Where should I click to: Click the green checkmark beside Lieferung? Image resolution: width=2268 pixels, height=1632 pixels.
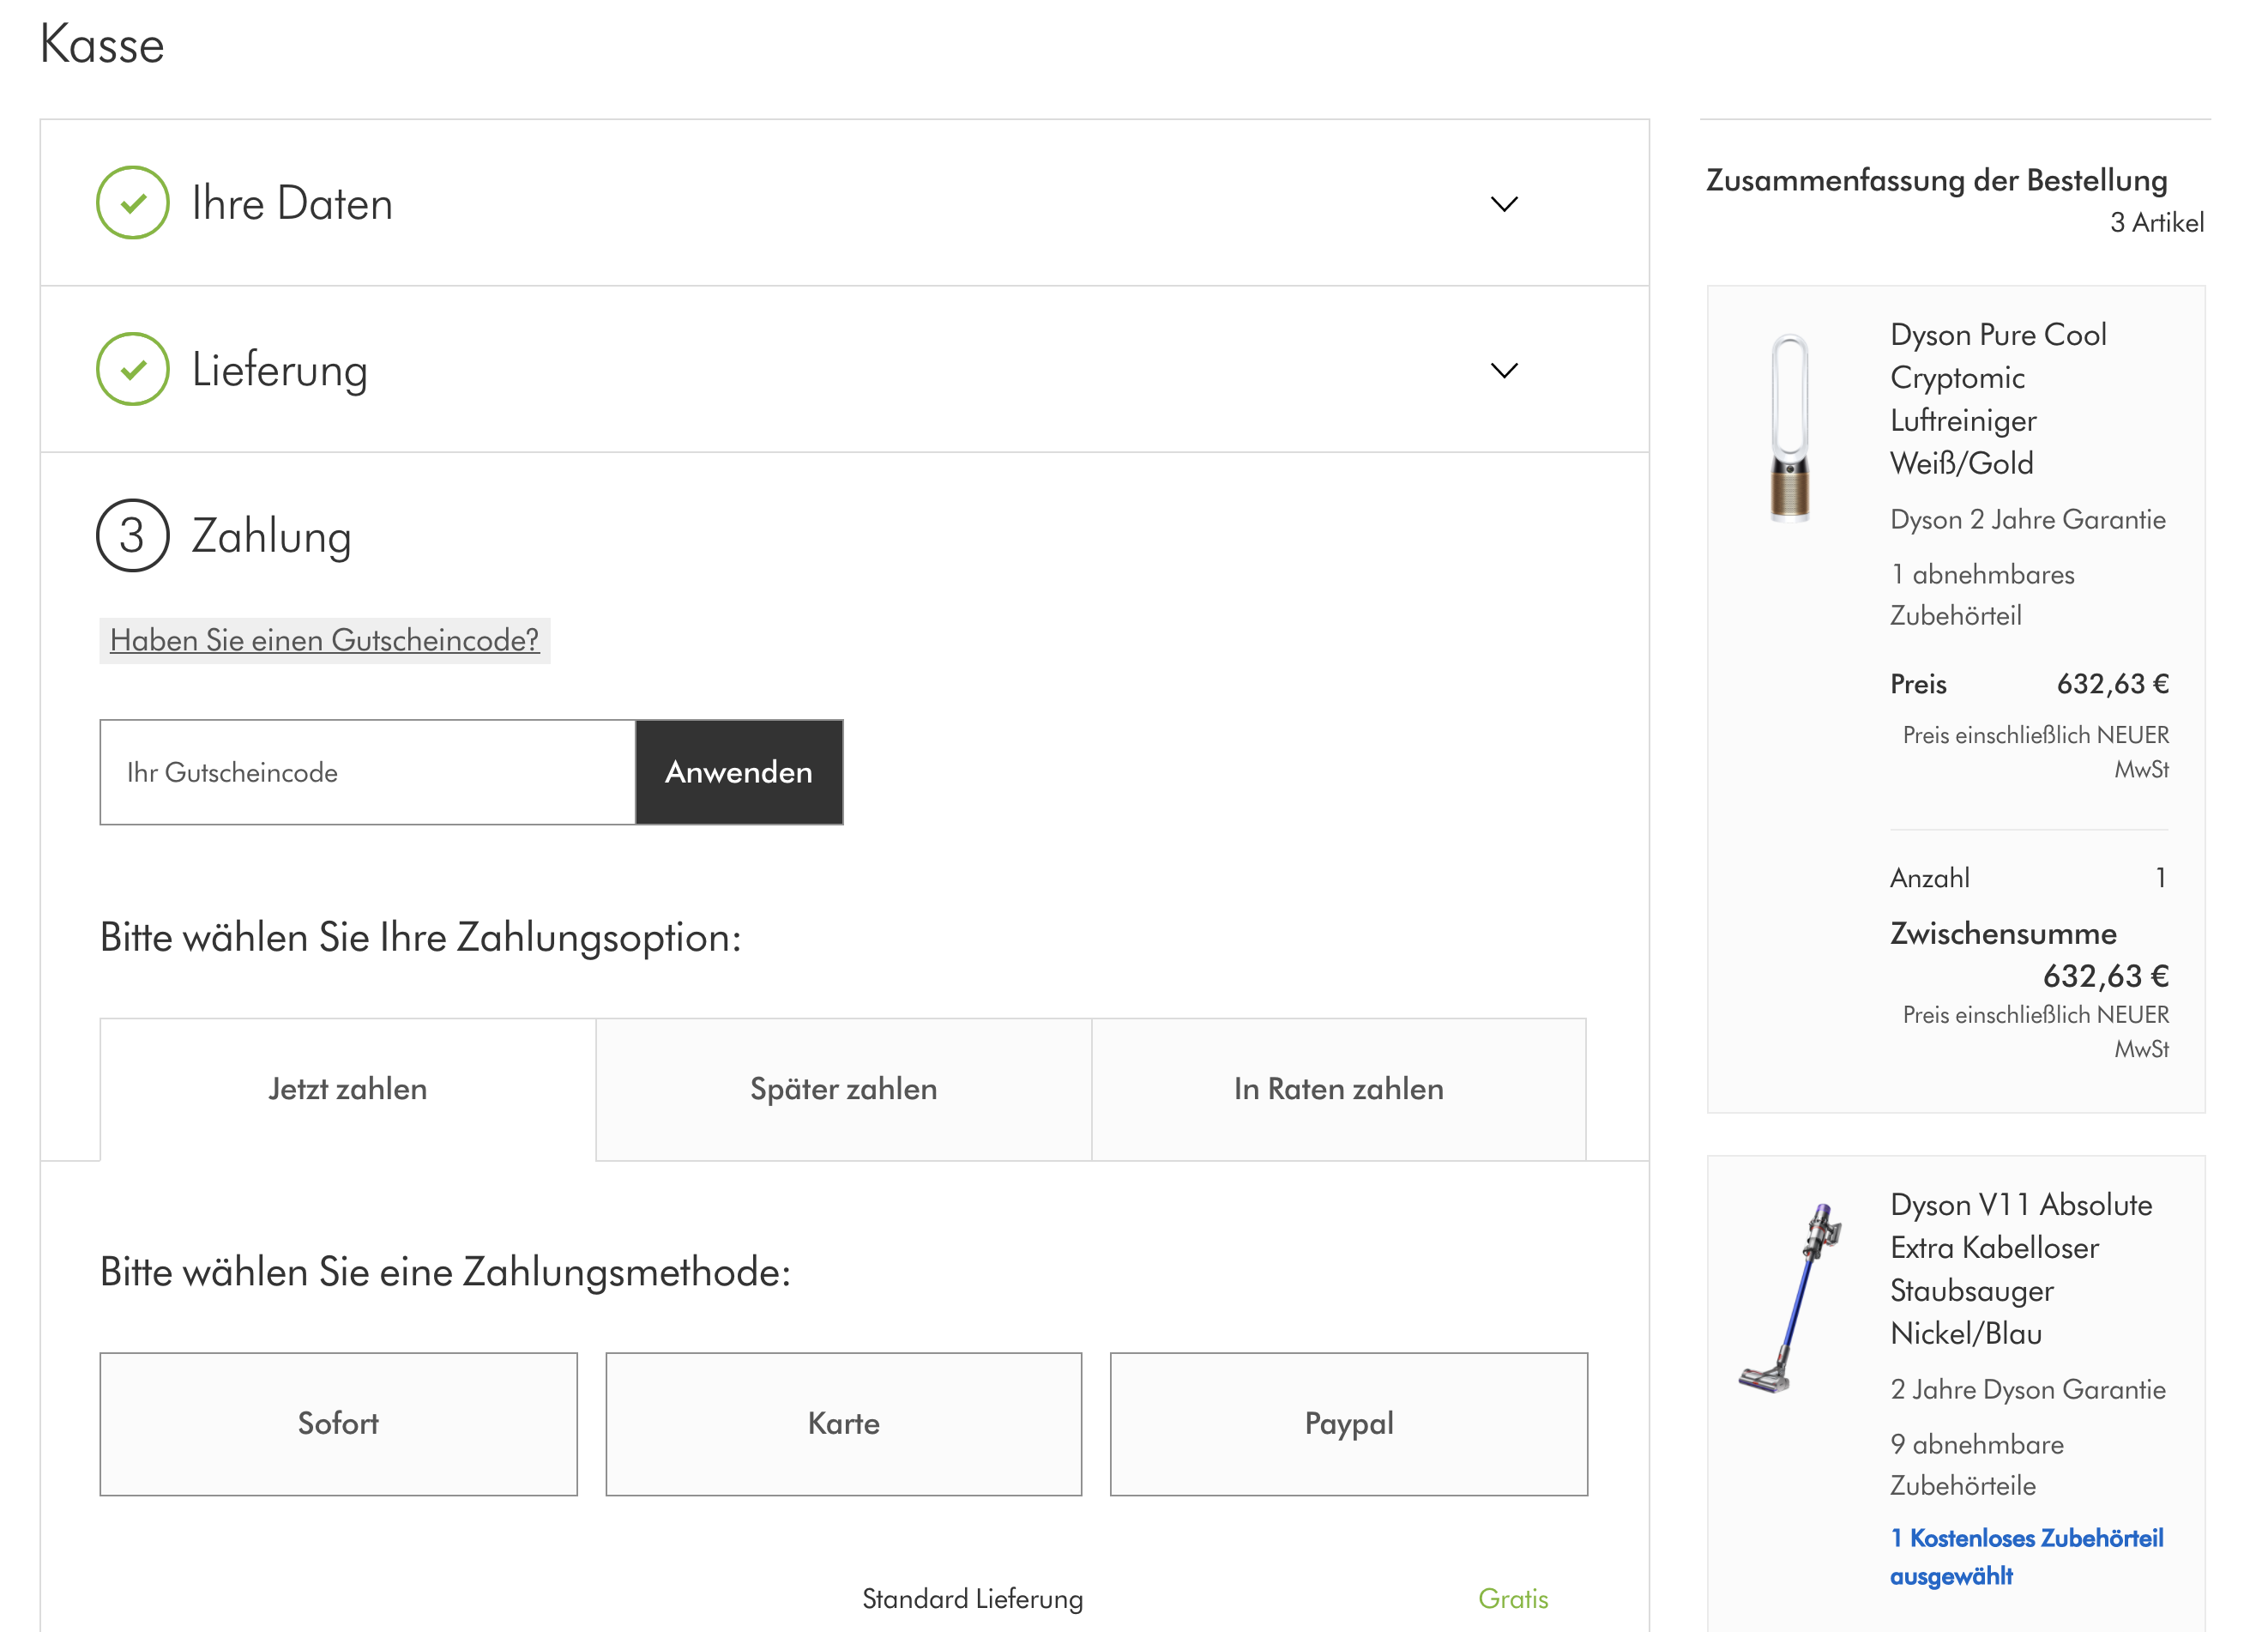pos(133,370)
